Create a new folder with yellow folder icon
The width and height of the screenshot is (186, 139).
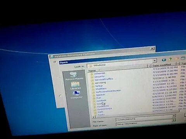point(177,59)
